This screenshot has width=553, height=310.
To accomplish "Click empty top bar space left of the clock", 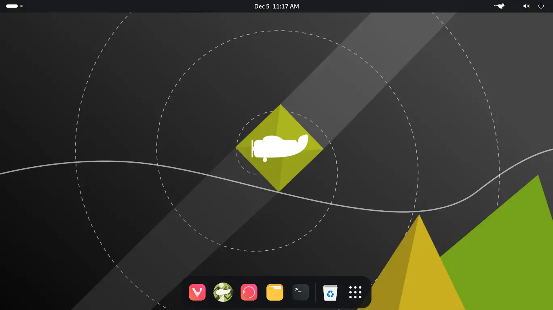I will [x=141, y=6].
